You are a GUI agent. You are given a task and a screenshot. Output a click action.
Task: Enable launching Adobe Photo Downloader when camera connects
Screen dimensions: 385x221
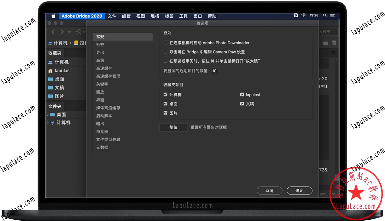coord(165,43)
